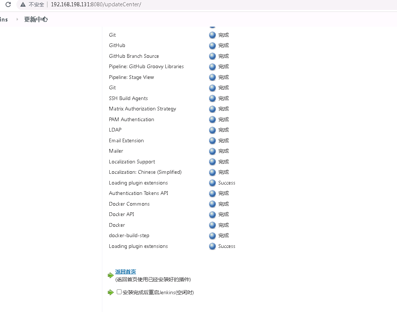The width and height of the screenshot is (397, 312).
Task: Click the Matrix Authorization Strategy text
Action: click(x=143, y=109)
